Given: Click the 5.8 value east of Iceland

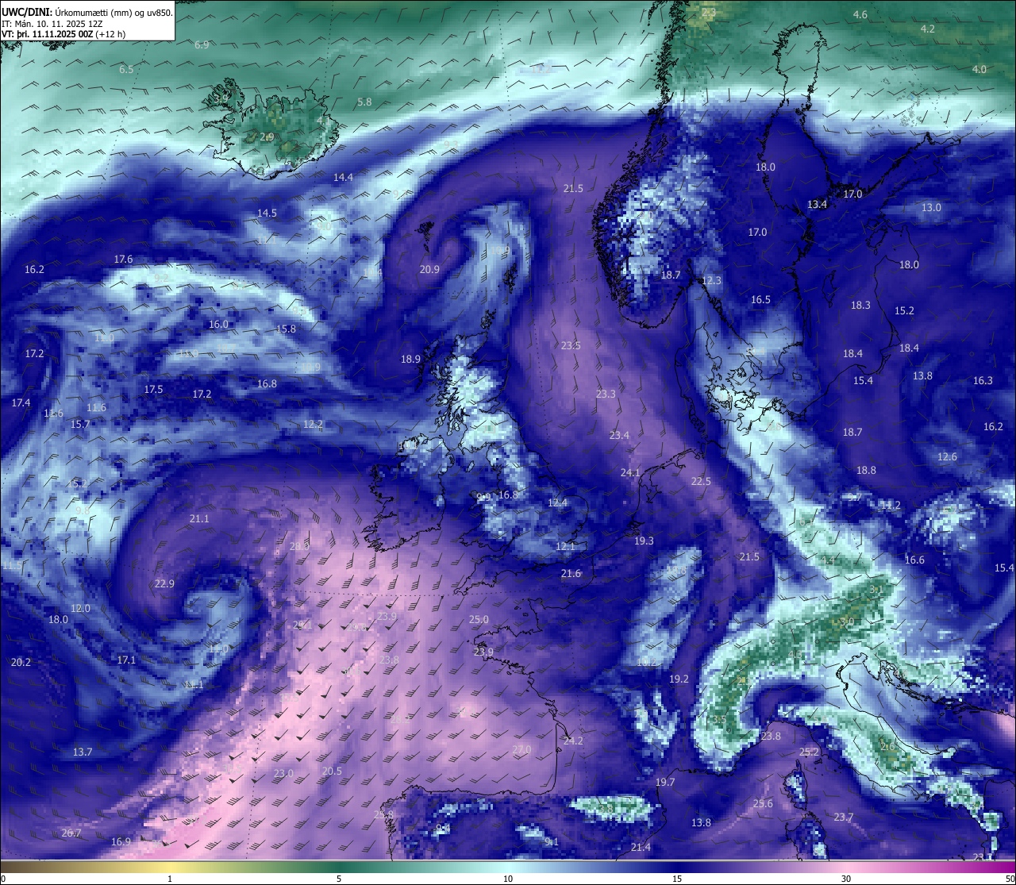Looking at the screenshot, I should 364,102.
